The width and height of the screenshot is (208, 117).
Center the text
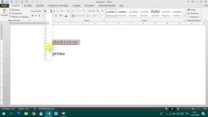(77, 16)
